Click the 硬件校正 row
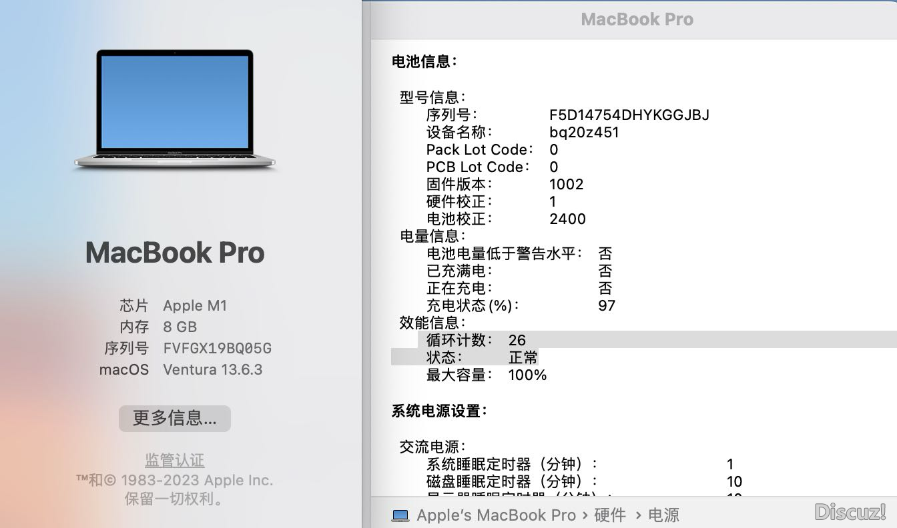 coord(491,201)
